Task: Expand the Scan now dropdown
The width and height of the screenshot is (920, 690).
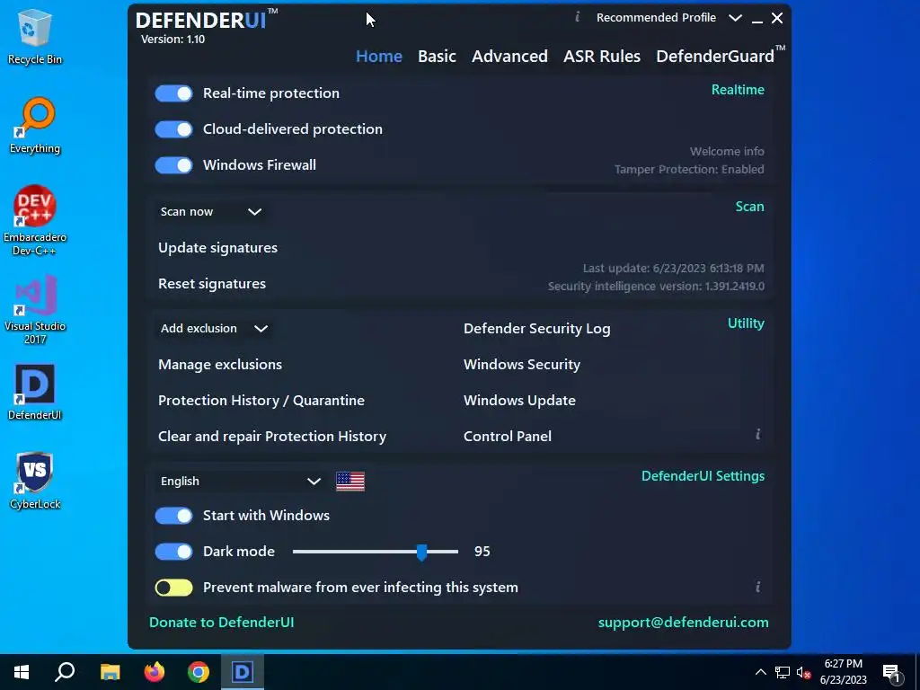Action: click(x=211, y=212)
